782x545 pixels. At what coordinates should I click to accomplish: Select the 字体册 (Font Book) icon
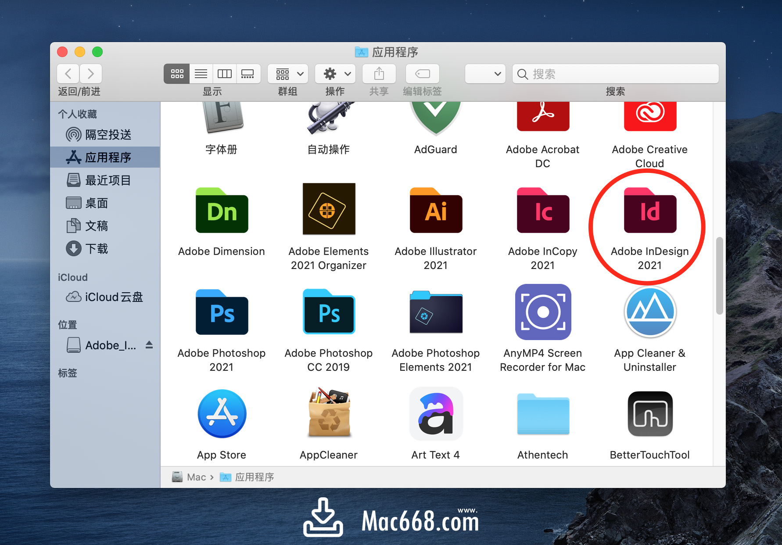(223, 117)
